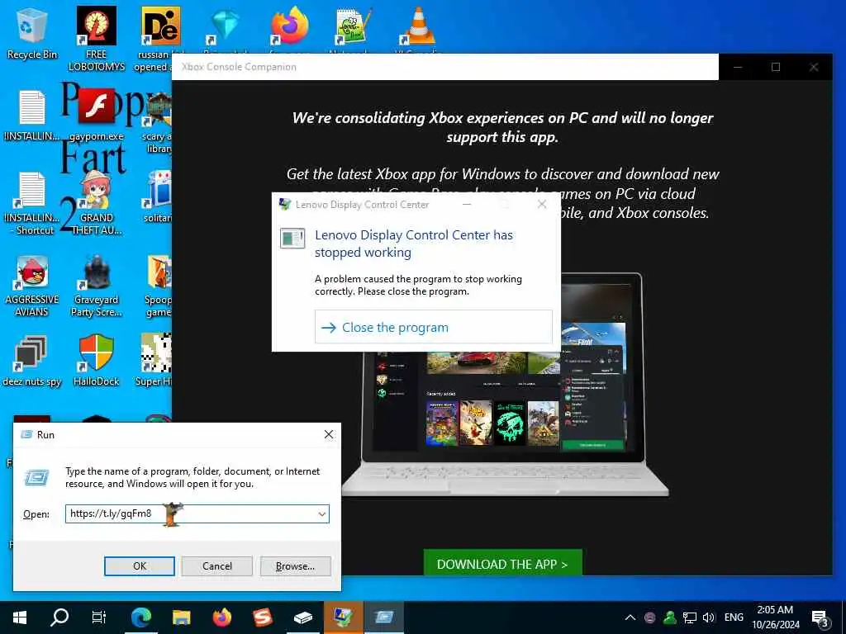Open AGGRESSIVE AVIANS desktop shortcut
846x634 pixels.
pyautogui.click(x=32, y=285)
